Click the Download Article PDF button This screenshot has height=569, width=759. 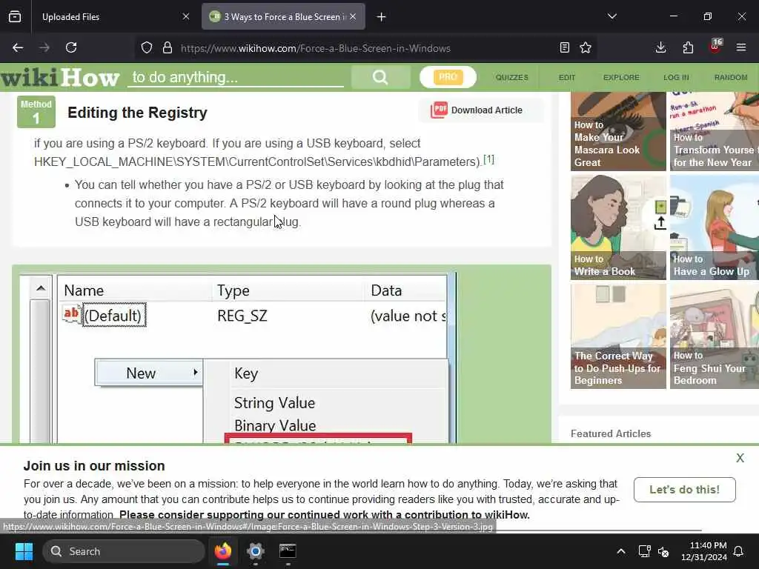click(481, 110)
